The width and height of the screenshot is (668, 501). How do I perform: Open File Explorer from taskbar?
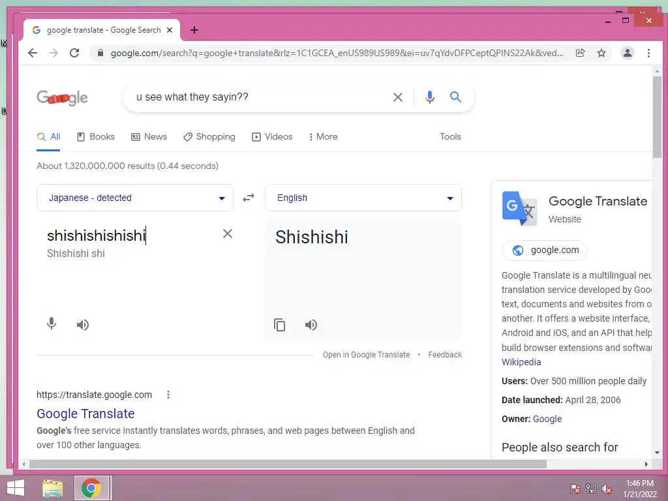[52, 488]
